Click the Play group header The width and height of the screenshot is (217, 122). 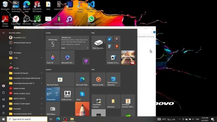pos(93,33)
